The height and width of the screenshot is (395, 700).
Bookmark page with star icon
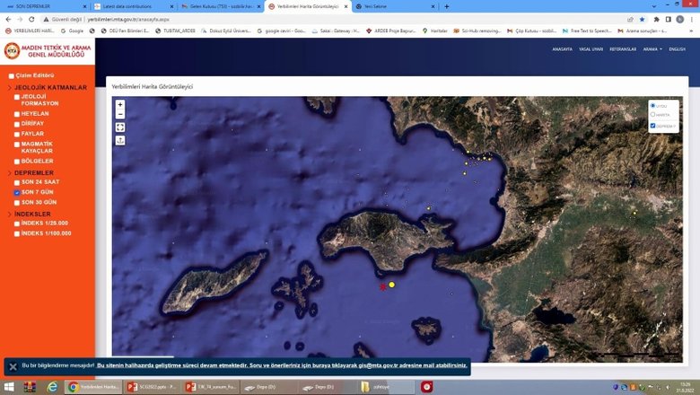click(642, 19)
